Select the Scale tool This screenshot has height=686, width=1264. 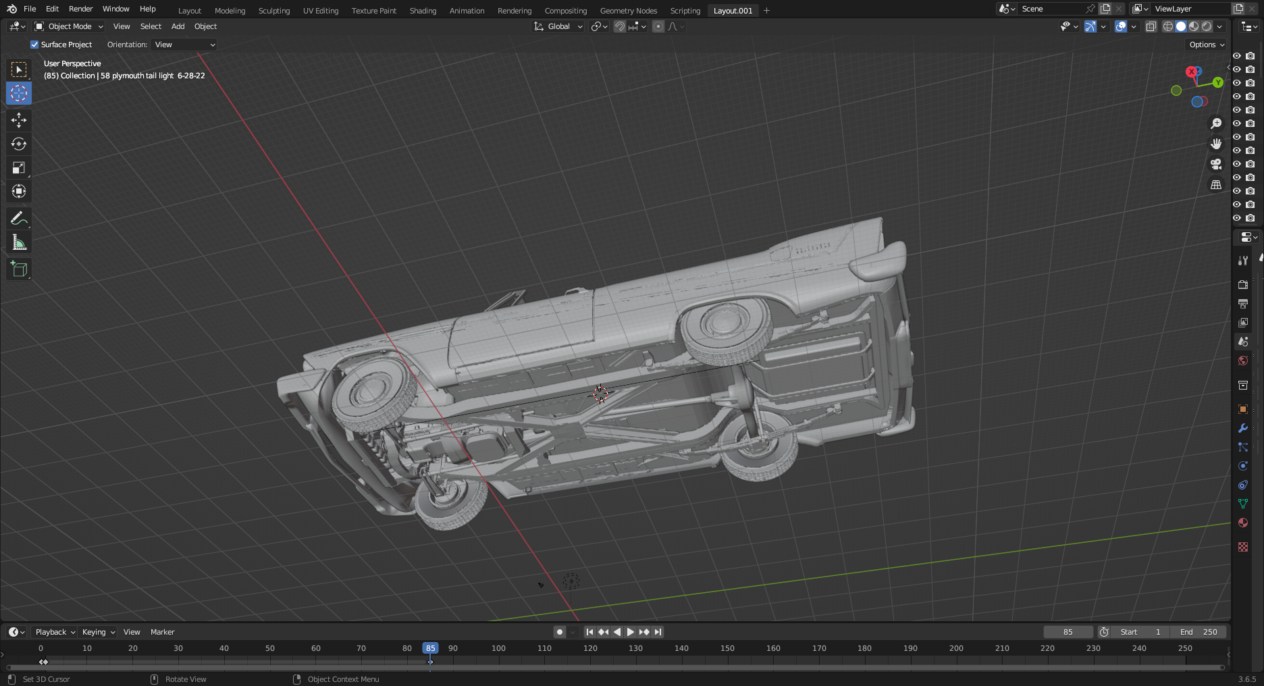pyautogui.click(x=19, y=167)
